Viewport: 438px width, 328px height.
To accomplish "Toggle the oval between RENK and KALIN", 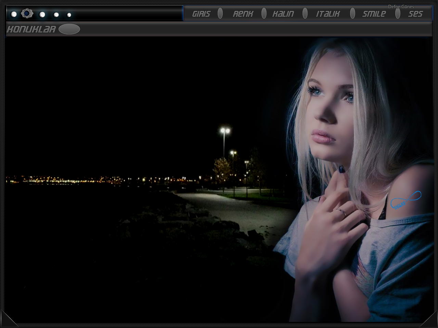I will (264, 13).
